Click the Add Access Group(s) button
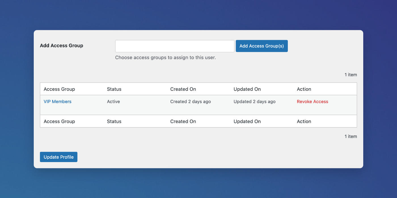Image resolution: width=397 pixels, height=198 pixels. pos(262,46)
